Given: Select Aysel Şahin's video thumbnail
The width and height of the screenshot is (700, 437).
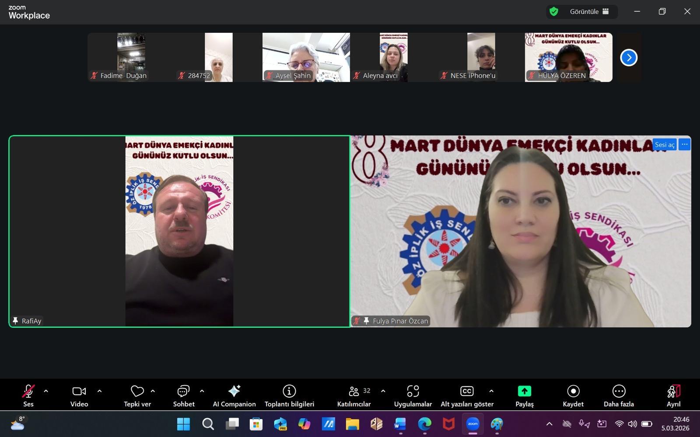Looking at the screenshot, I should click(x=306, y=57).
